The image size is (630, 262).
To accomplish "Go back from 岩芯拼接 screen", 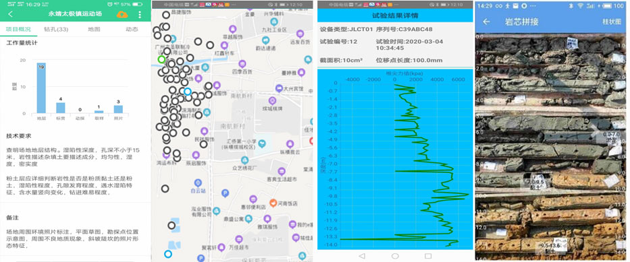I will coord(486,22).
